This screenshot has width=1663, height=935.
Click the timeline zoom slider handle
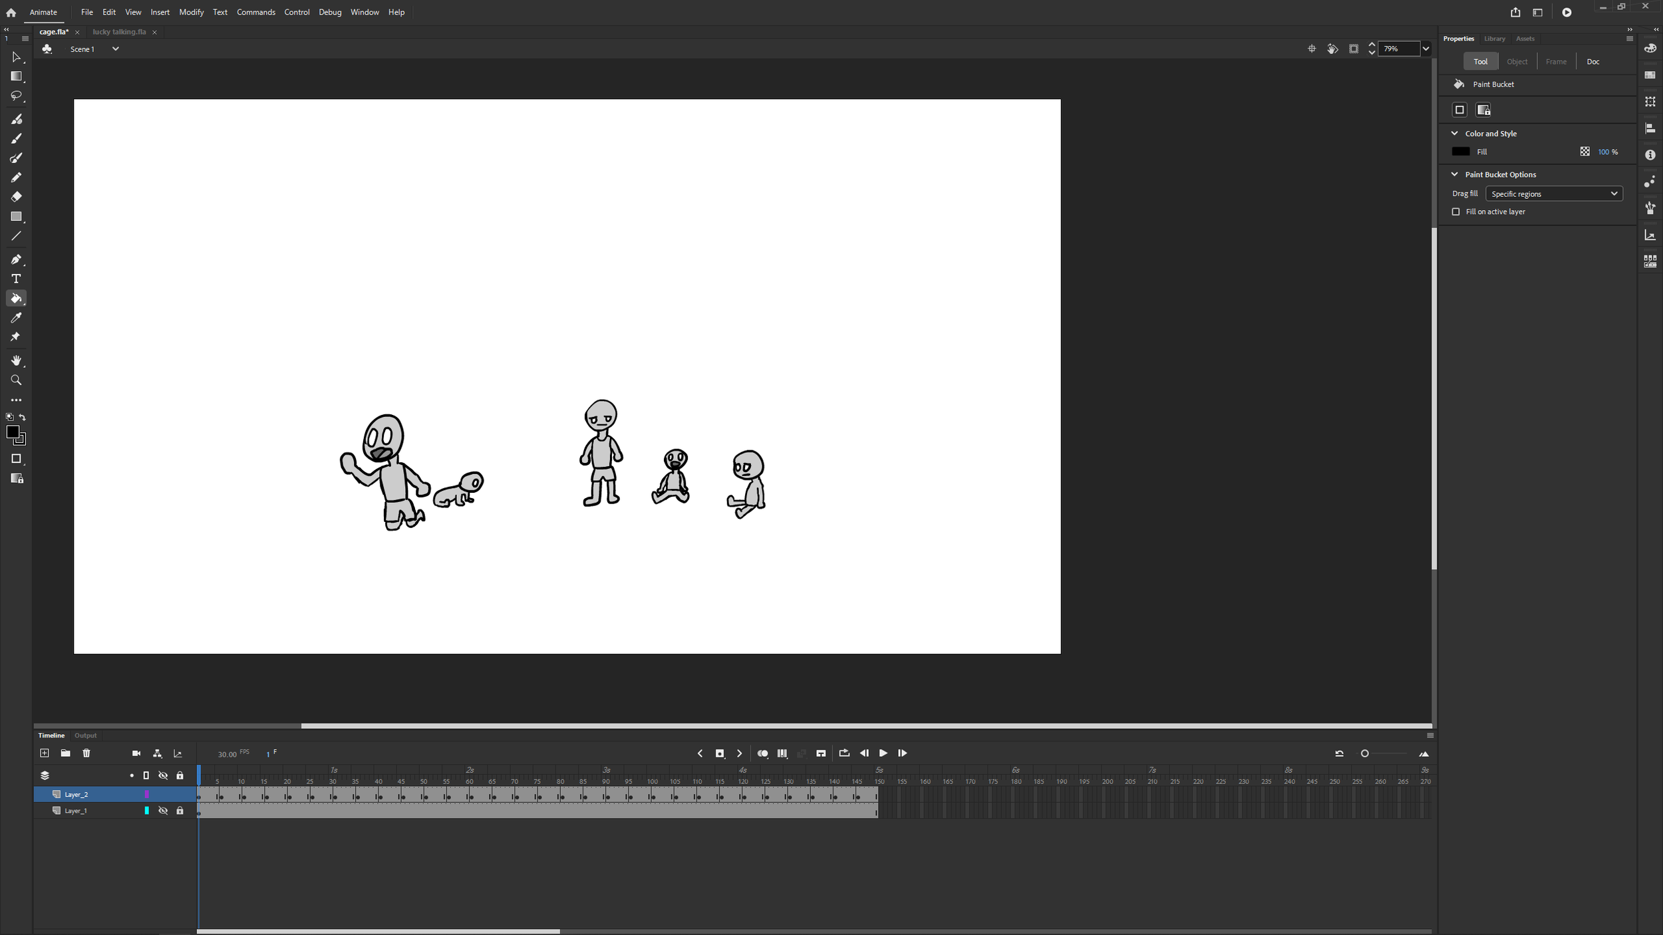point(1364,753)
